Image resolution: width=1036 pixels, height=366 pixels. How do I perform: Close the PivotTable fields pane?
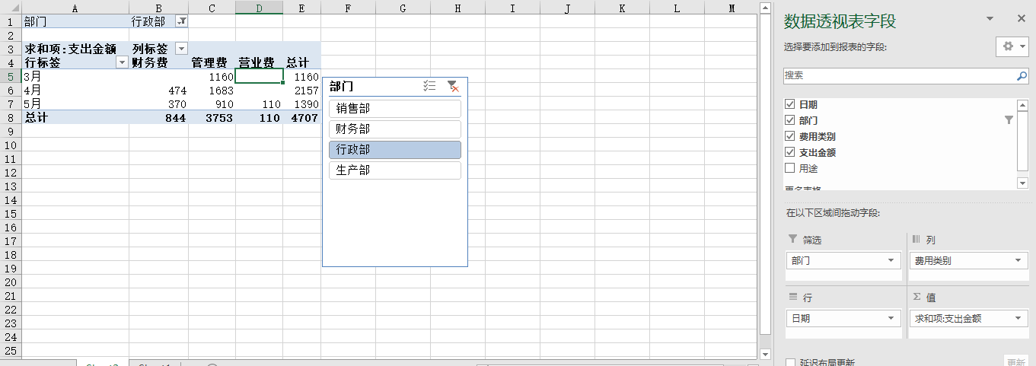pyautogui.click(x=1022, y=19)
